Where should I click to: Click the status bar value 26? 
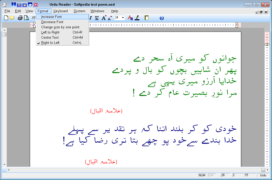pyautogui.click(x=225, y=175)
